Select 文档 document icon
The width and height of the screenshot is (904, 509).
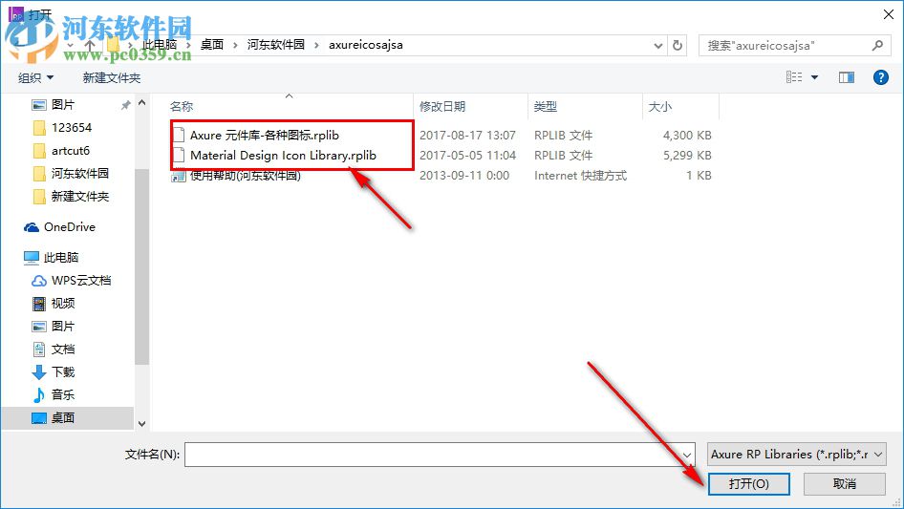click(38, 350)
